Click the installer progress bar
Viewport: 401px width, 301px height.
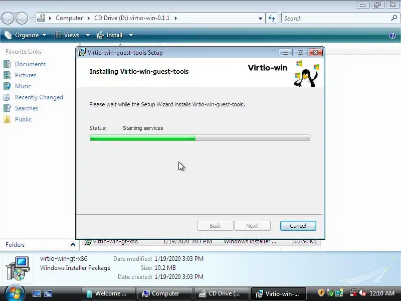pos(199,138)
